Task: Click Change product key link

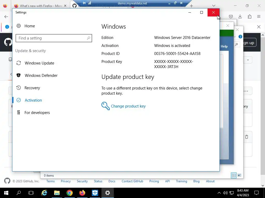Action: [128, 106]
